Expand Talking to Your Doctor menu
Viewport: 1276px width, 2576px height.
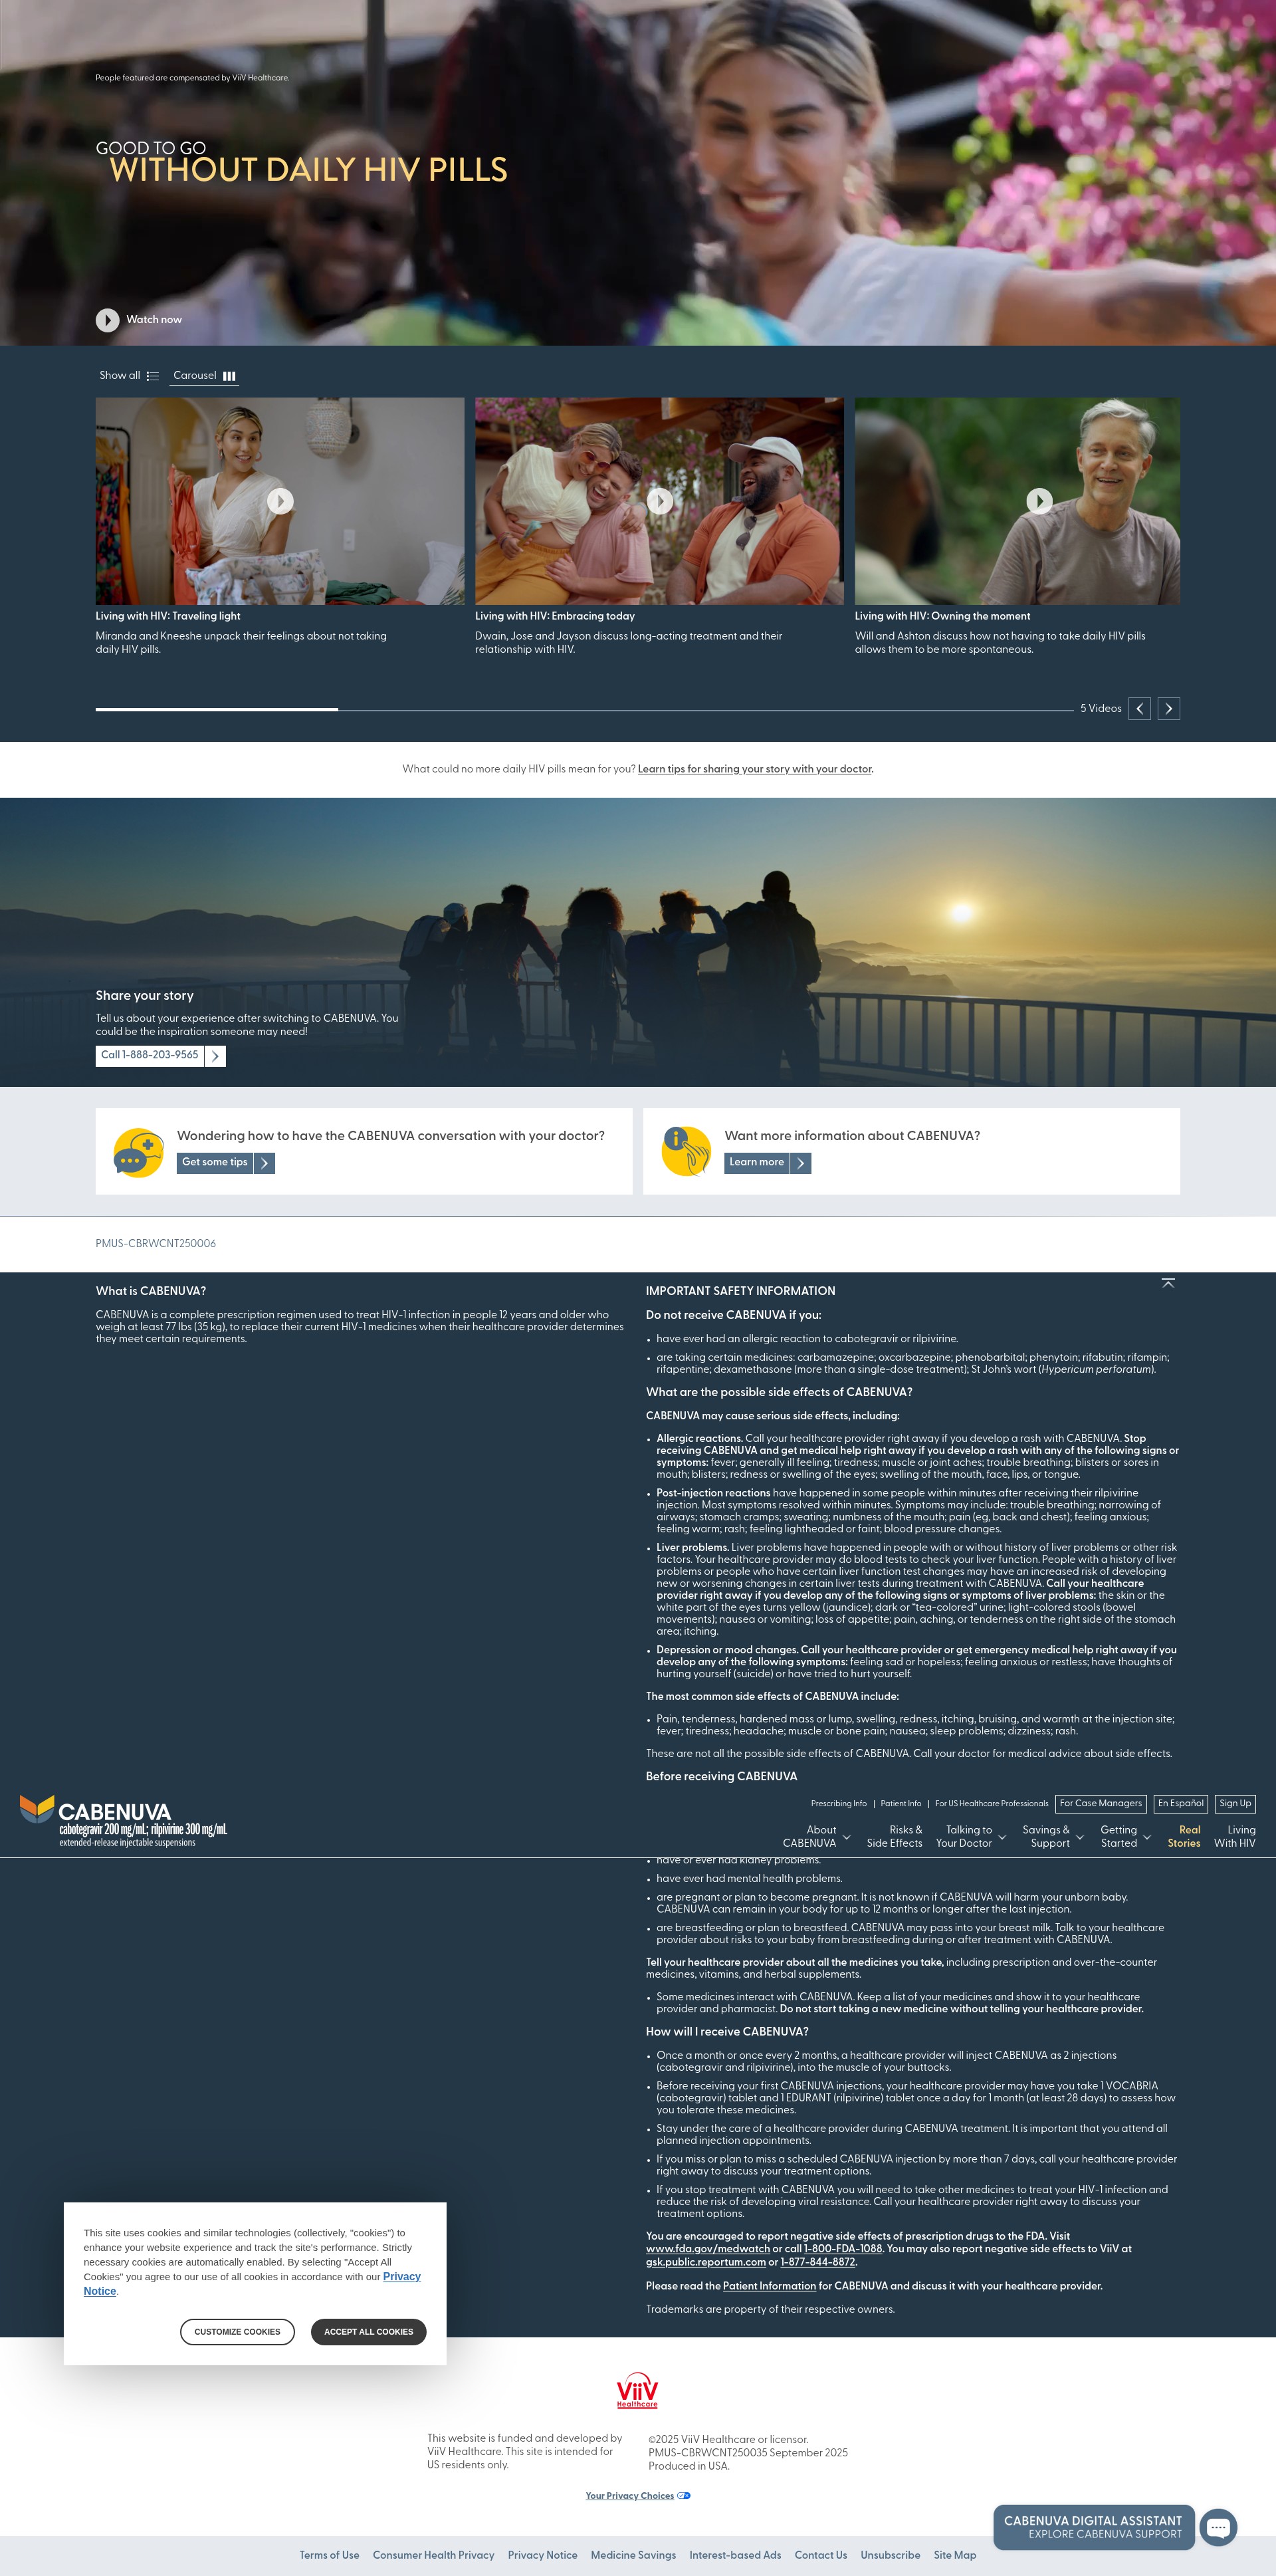point(970,1837)
